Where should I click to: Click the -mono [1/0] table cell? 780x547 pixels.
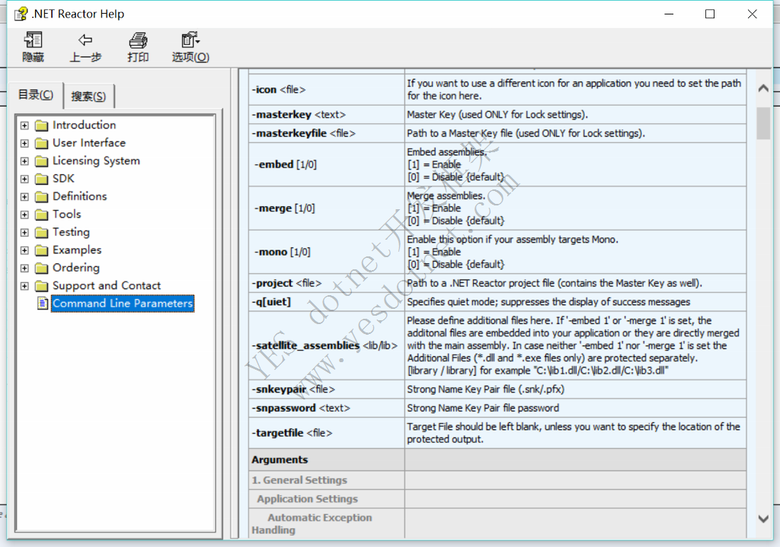pyautogui.click(x=326, y=252)
